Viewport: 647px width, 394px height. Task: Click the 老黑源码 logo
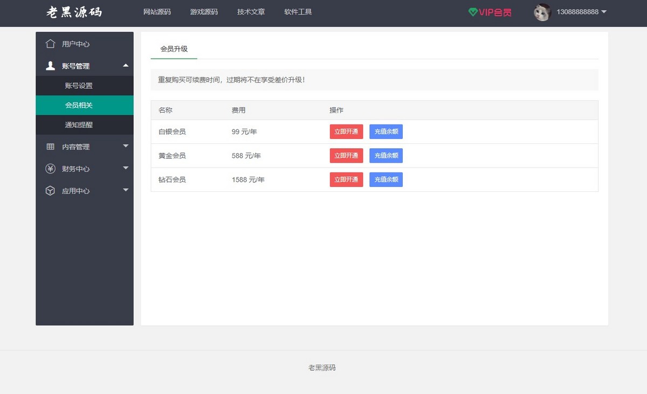pos(73,12)
